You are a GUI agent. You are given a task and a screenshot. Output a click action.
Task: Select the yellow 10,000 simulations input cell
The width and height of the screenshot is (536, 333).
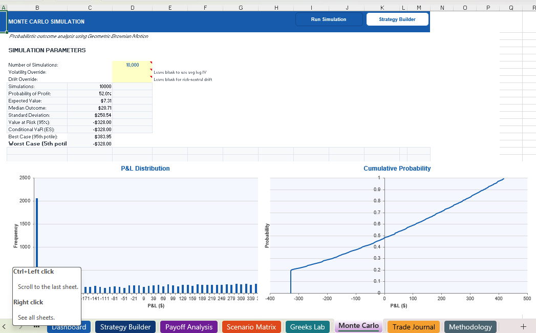[x=132, y=65]
